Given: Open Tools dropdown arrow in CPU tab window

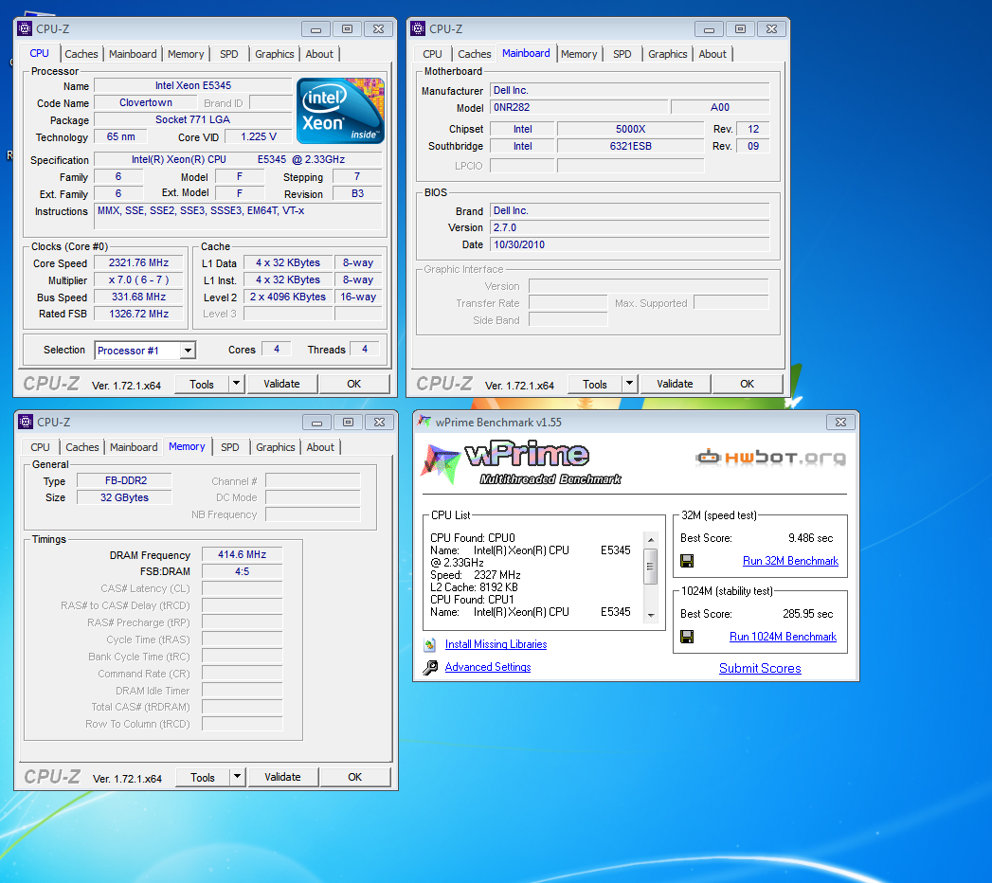Looking at the screenshot, I should (x=236, y=384).
